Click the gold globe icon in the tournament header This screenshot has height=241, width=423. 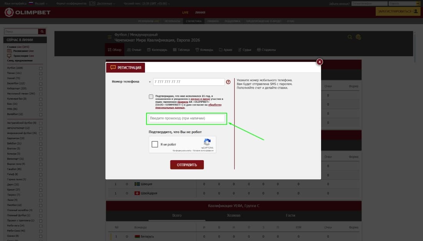point(358,37)
